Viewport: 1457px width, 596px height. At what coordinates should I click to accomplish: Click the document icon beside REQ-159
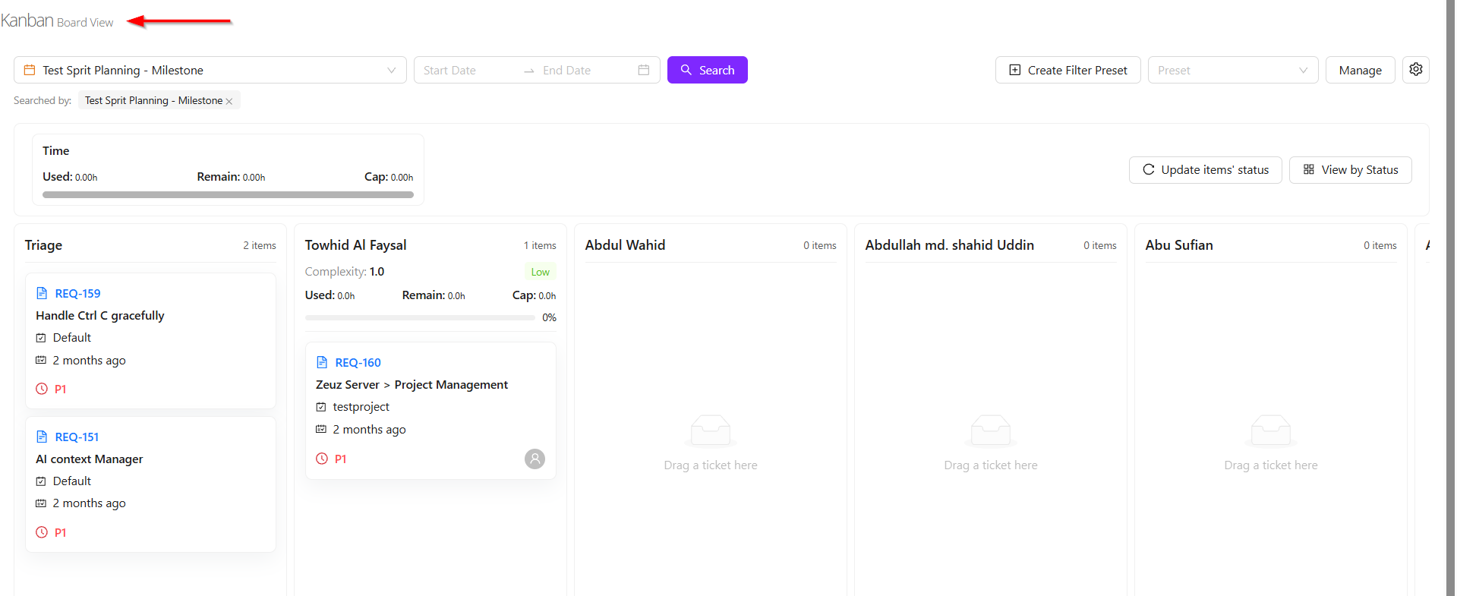42,293
